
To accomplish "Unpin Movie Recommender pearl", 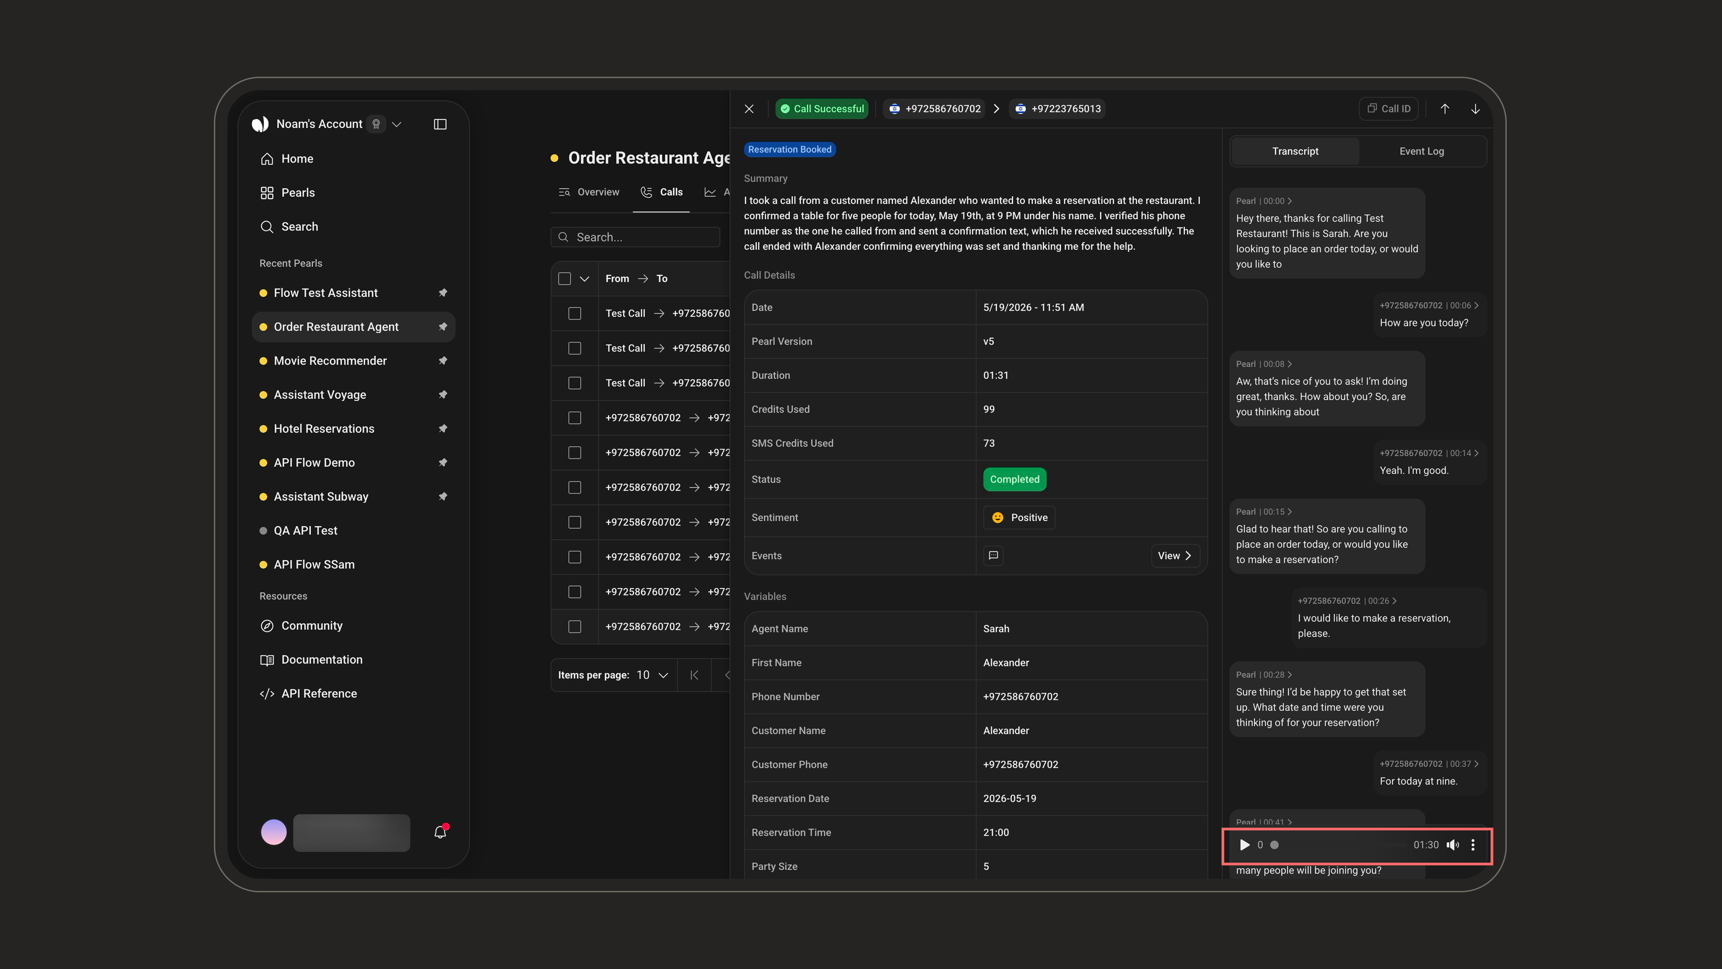I will point(443,361).
